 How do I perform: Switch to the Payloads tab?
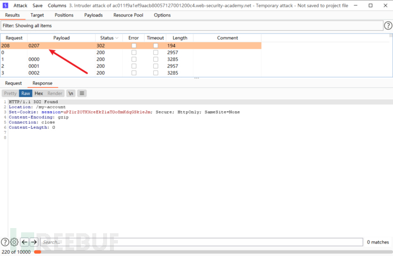(x=93, y=15)
